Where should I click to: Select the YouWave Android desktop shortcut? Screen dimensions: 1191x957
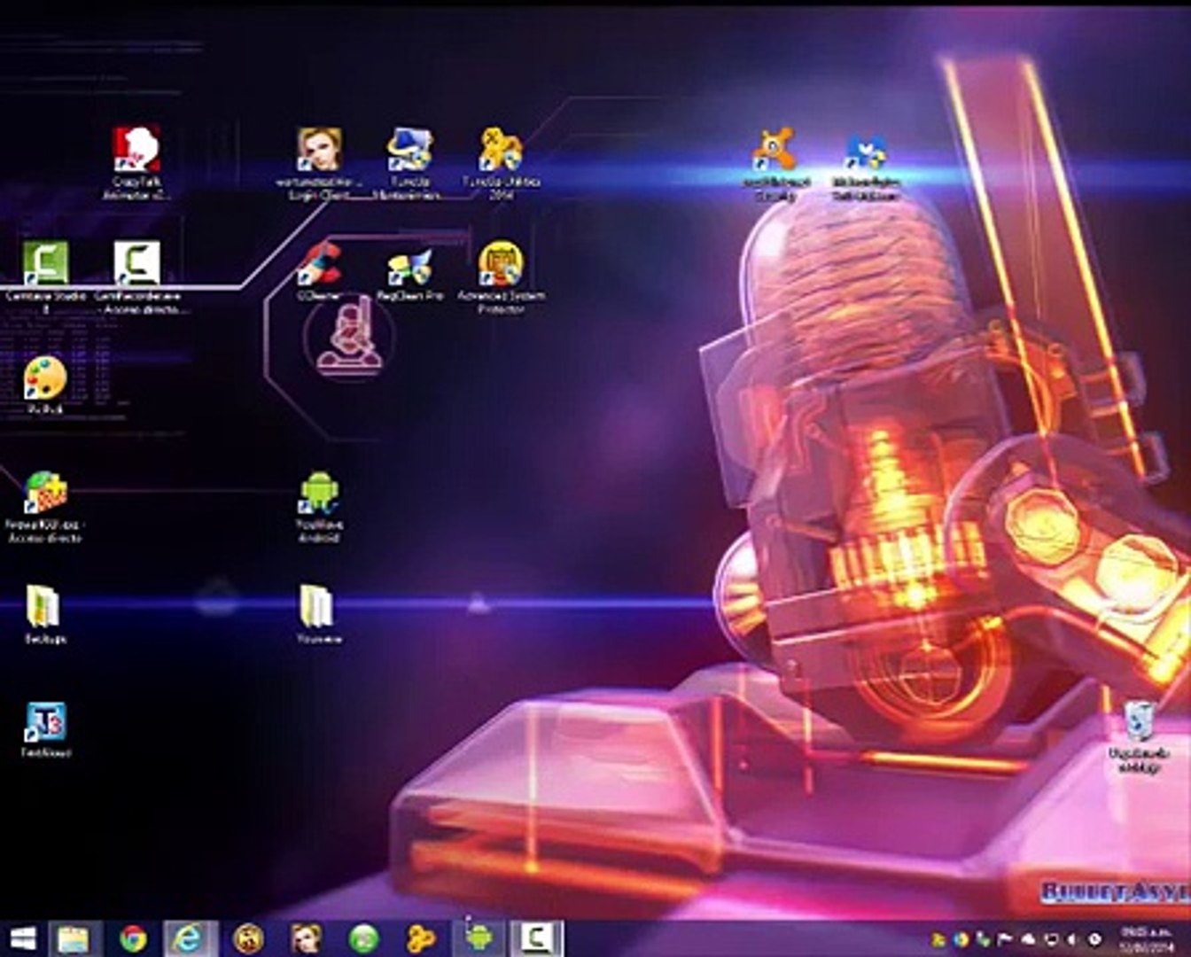coord(319,506)
